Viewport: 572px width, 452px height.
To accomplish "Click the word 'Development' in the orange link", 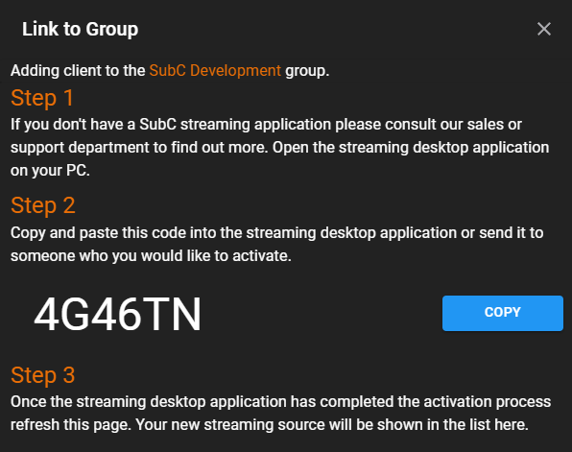I will 236,70.
